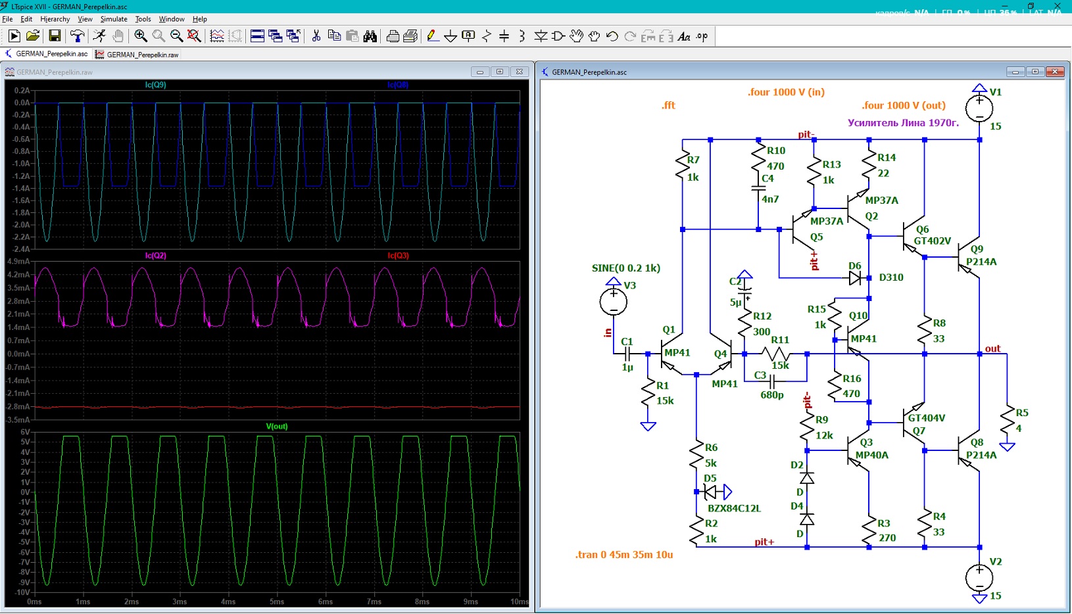Open the Simulate menu
Viewport: 1072px width, 614px height.
tap(114, 19)
